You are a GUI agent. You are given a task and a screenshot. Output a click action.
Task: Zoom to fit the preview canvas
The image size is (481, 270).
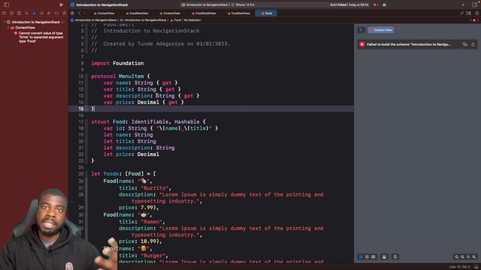tap(468, 257)
